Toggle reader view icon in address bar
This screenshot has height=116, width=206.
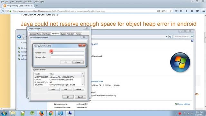158,11
